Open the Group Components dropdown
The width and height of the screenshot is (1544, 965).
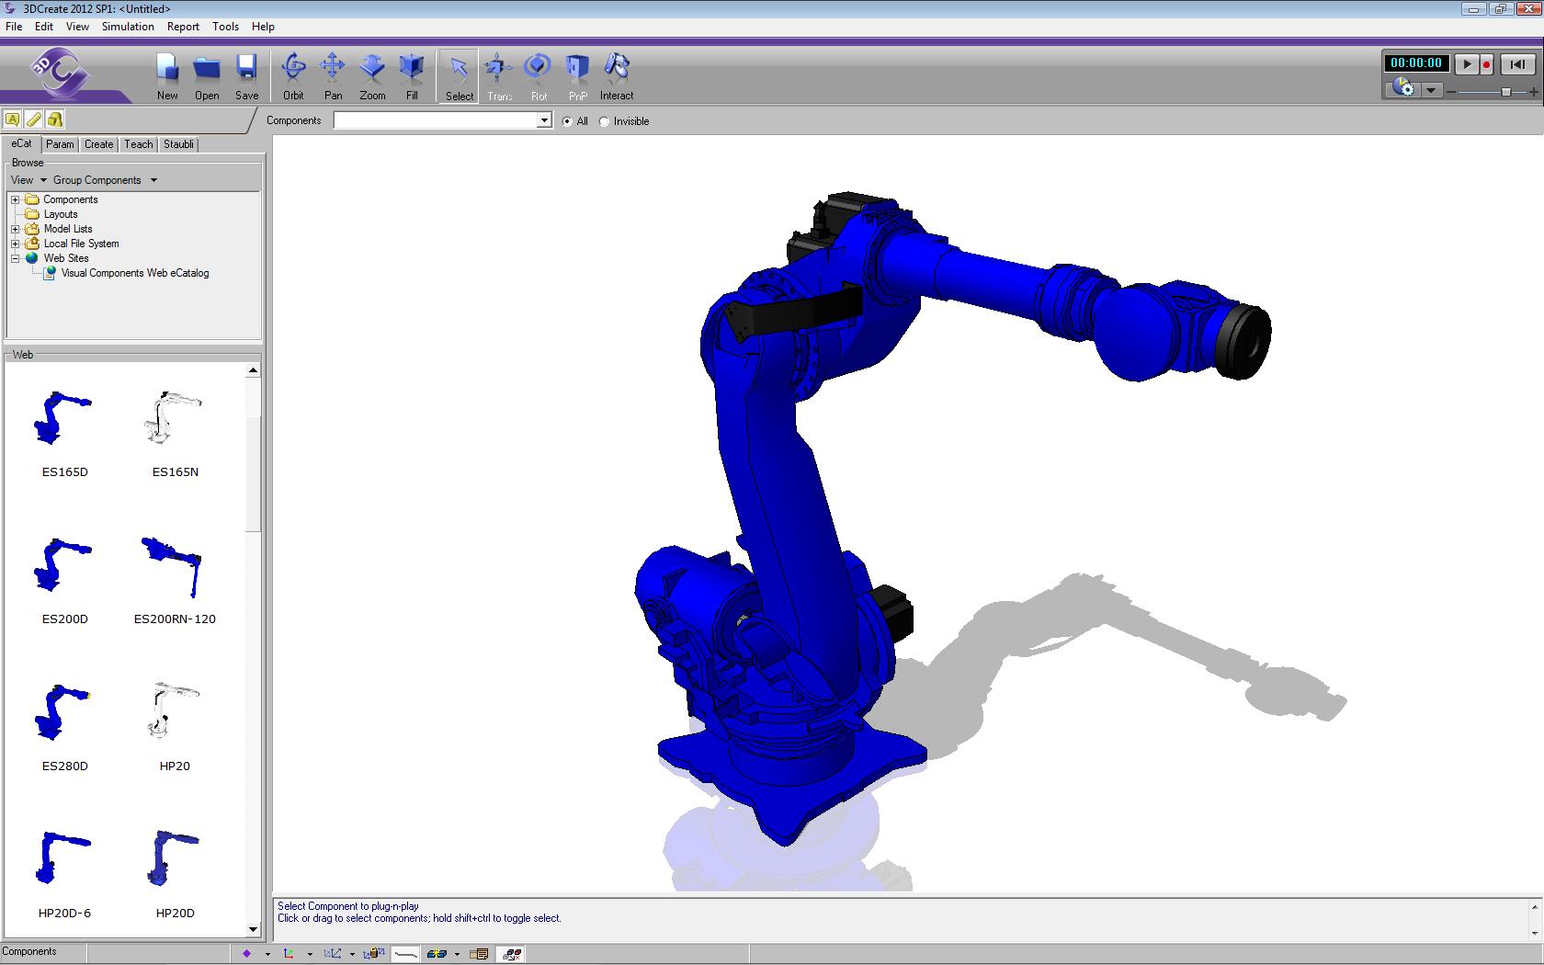(105, 180)
